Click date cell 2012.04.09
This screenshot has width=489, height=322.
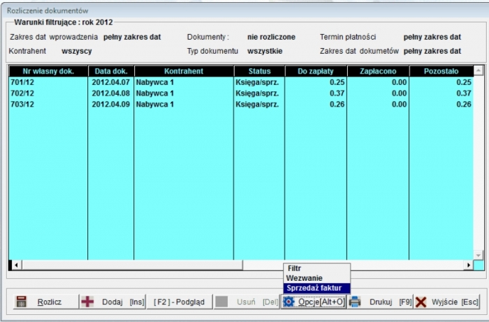pyautogui.click(x=110, y=105)
